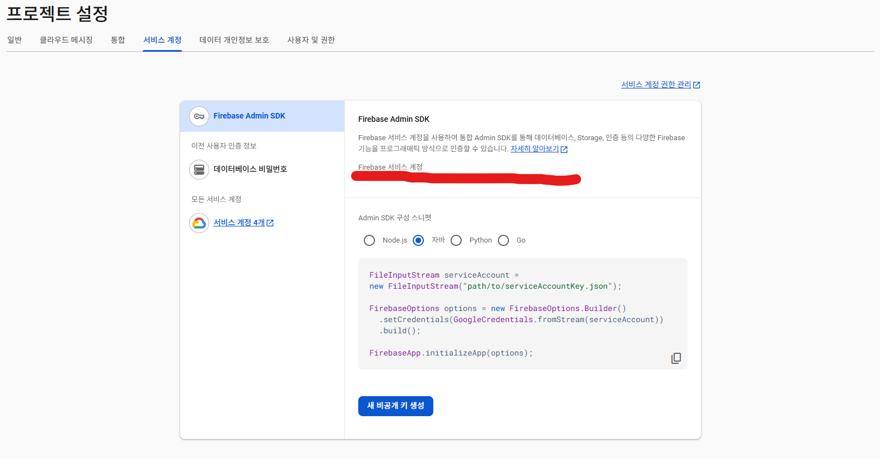This screenshot has width=880, height=459.
Task: Follow the 자세히 알아보기 link
Action: click(x=535, y=149)
